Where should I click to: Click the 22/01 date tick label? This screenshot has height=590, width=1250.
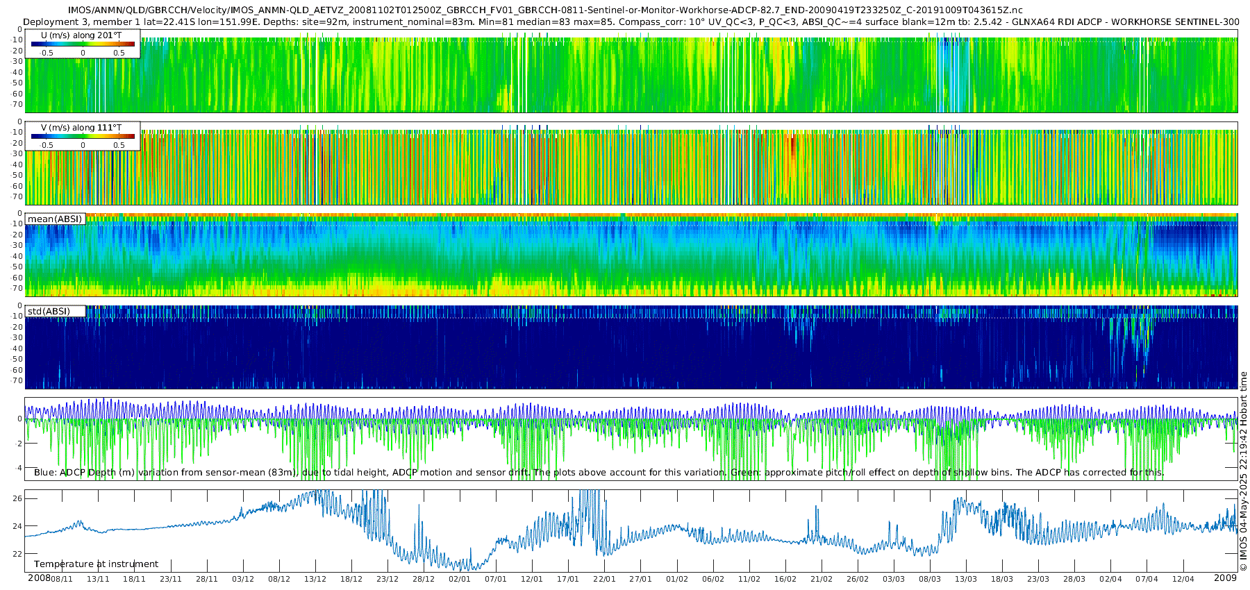604,579
